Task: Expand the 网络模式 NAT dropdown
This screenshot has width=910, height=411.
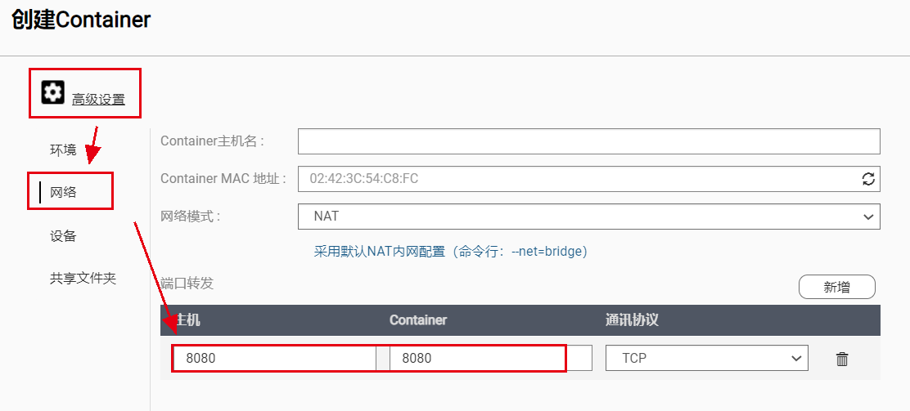Action: (589, 217)
